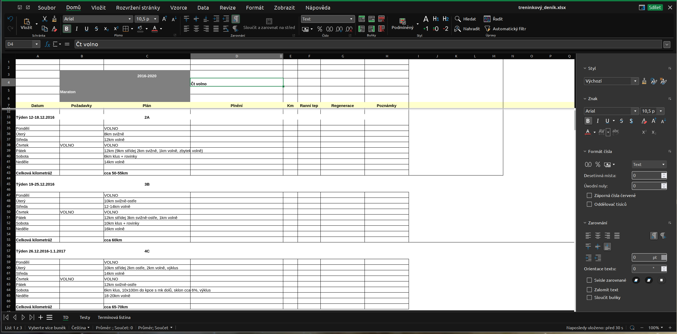The width and height of the screenshot is (677, 334).
Task: Expand the Výchozí style dropdown in the sidebar
Action: pyautogui.click(x=635, y=81)
